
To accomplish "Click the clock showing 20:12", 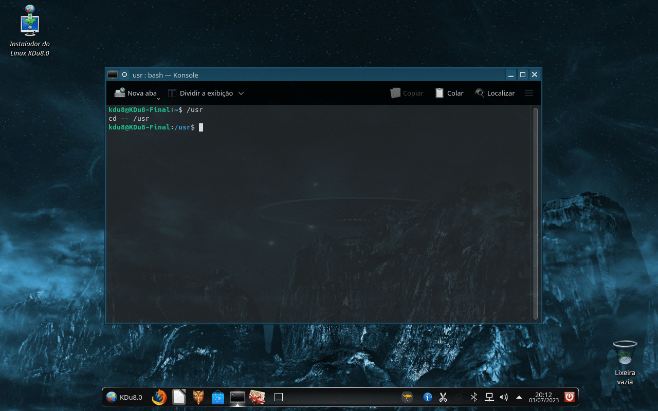I will tap(543, 397).
